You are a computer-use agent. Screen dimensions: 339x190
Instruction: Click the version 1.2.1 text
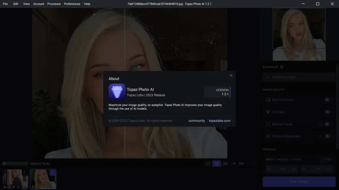click(x=225, y=94)
